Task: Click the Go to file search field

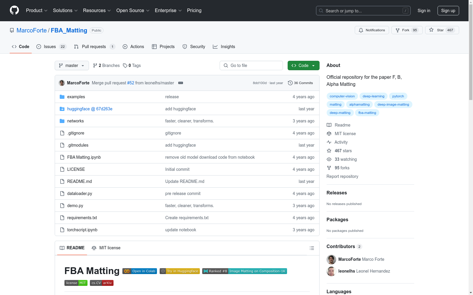Action: click(251, 65)
